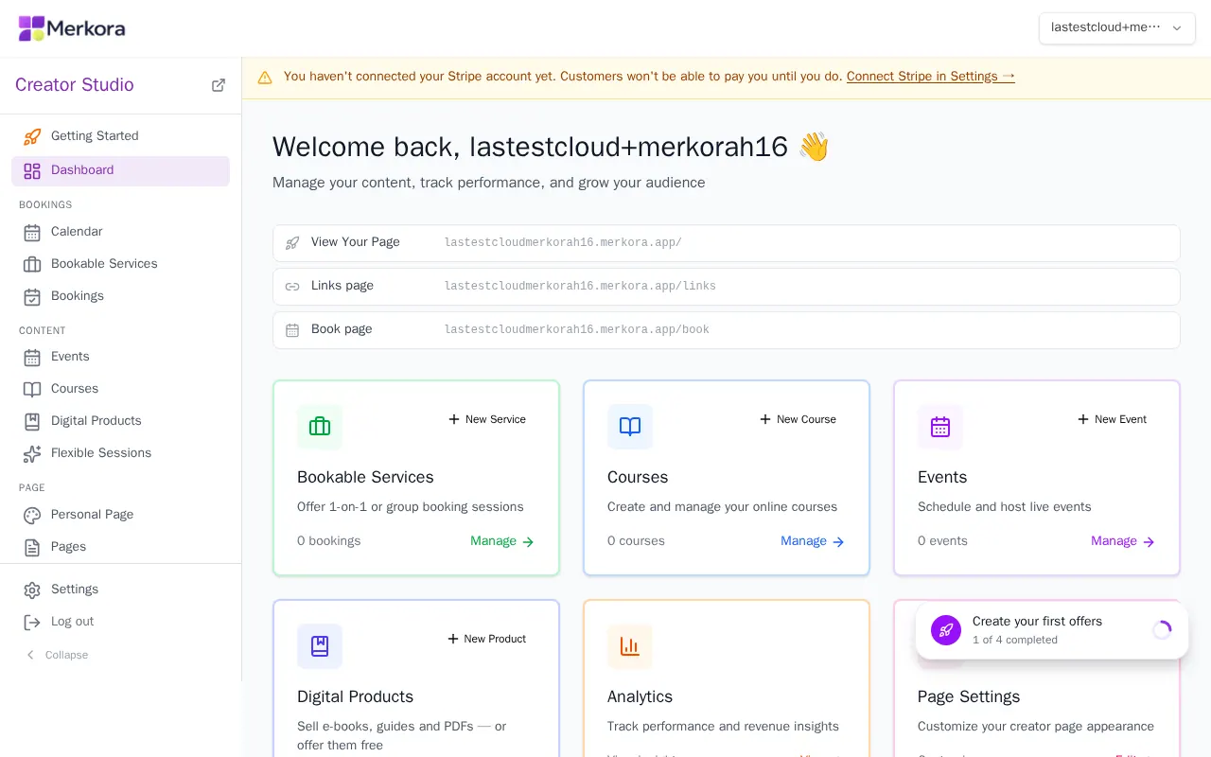The image size is (1211, 757).
Task: Expand the Create your first offers checklist
Action: point(1052,630)
